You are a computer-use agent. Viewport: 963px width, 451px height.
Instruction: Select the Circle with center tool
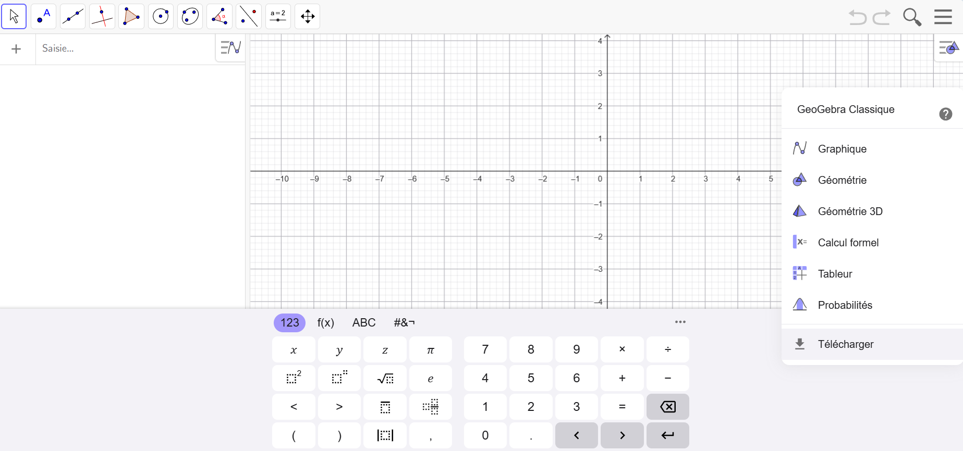[161, 17]
